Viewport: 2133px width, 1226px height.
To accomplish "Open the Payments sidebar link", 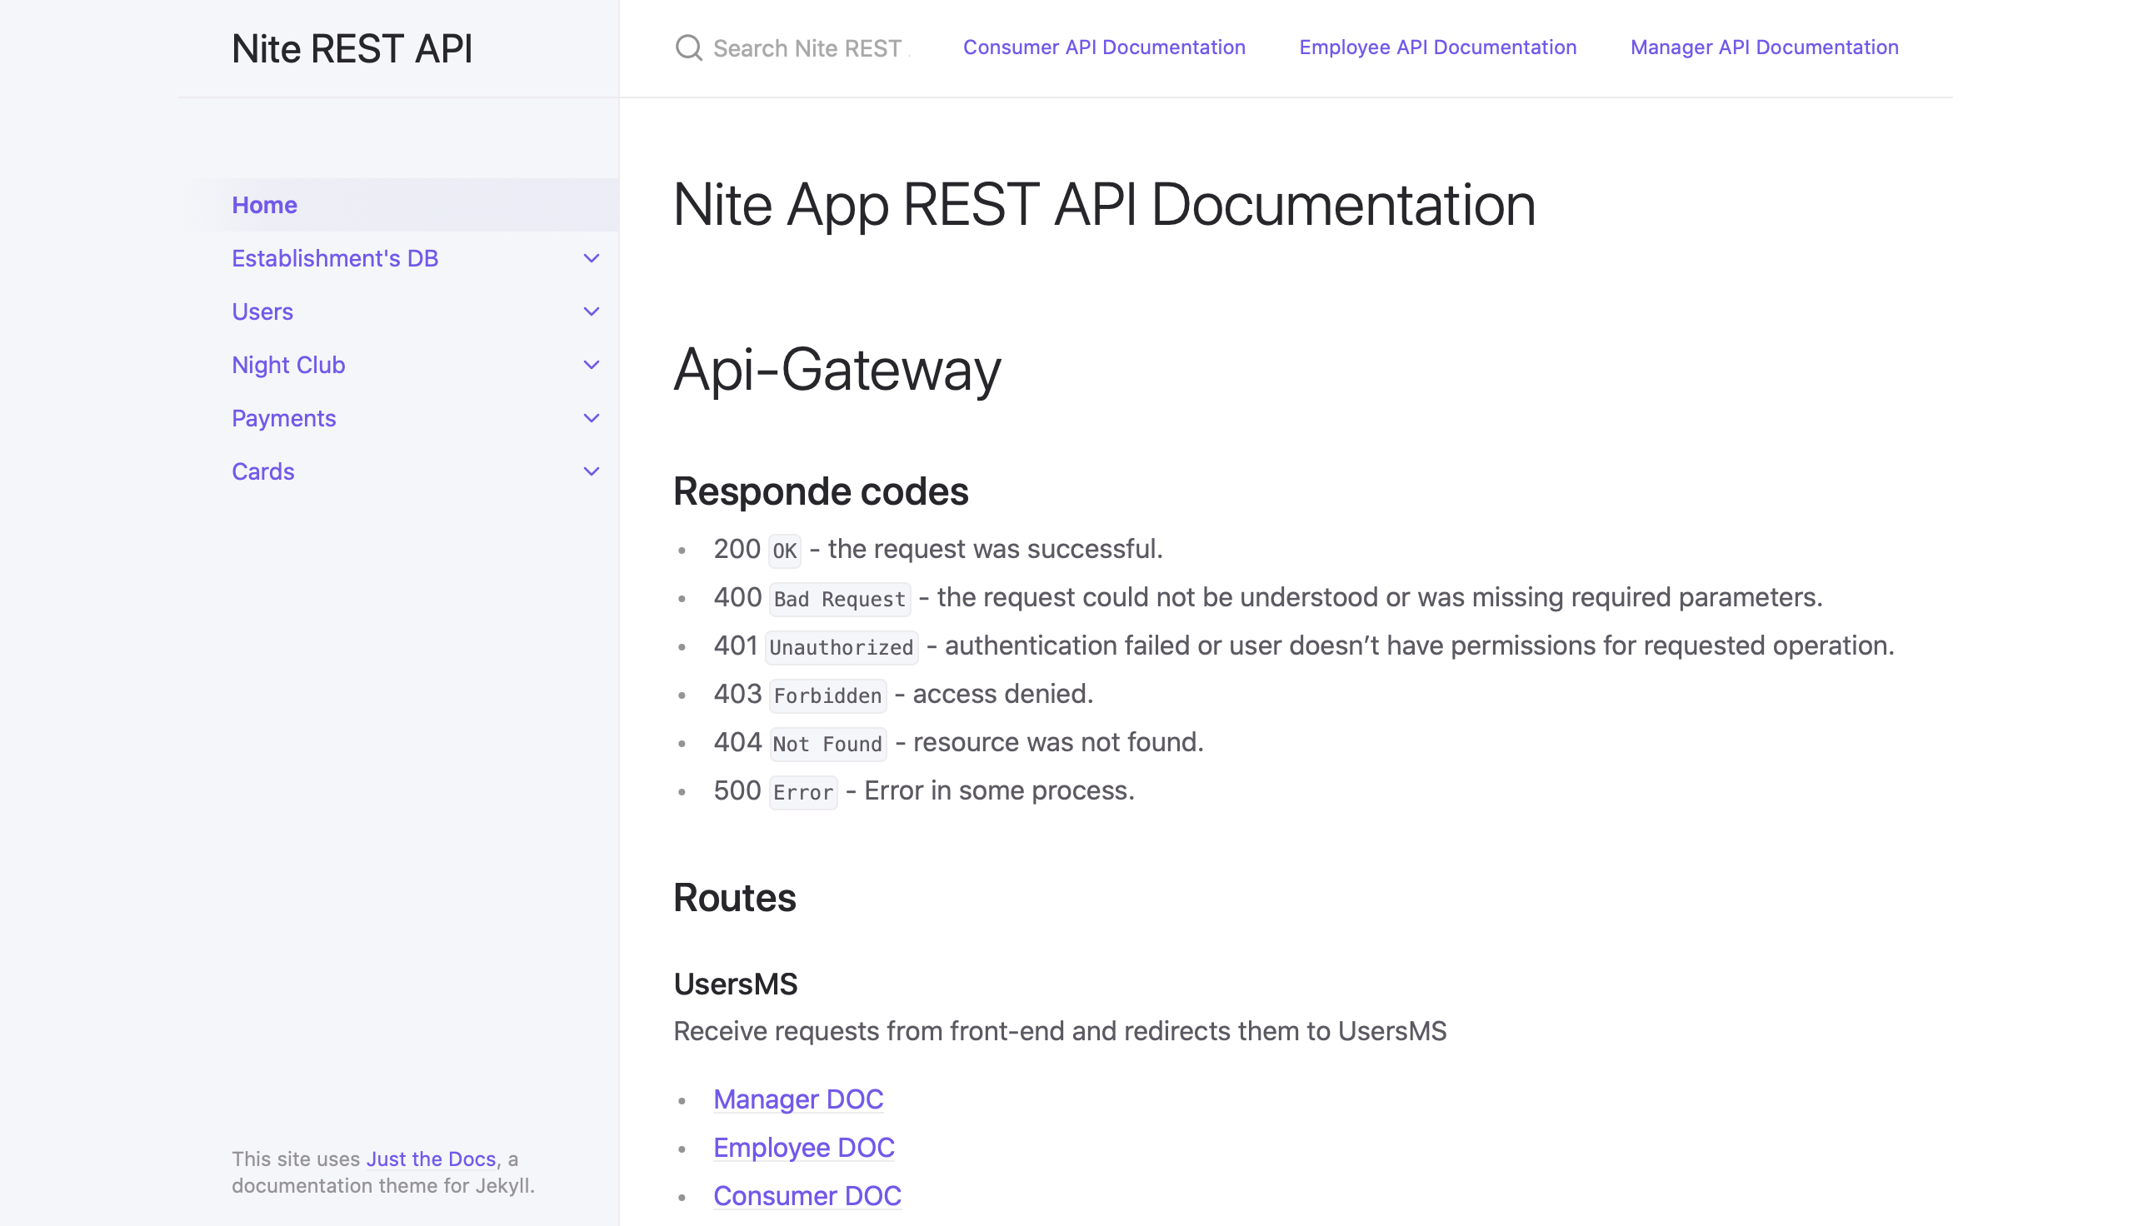I will (x=284, y=418).
